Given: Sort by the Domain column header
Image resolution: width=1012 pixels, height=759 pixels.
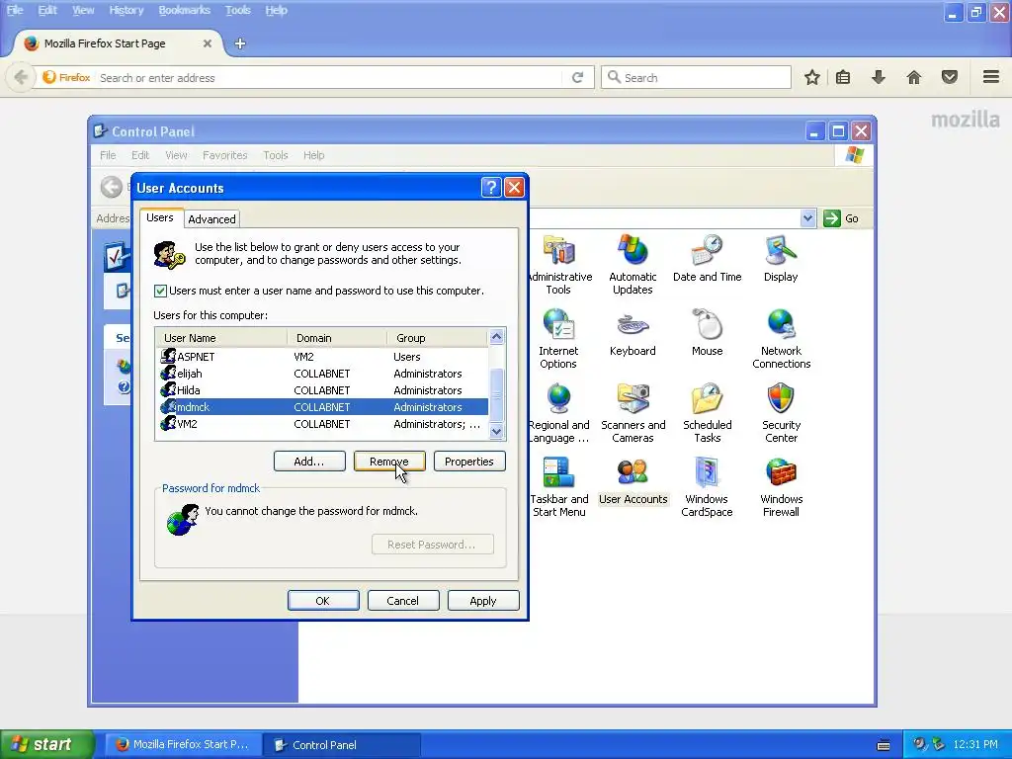Looking at the screenshot, I should click(x=337, y=338).
